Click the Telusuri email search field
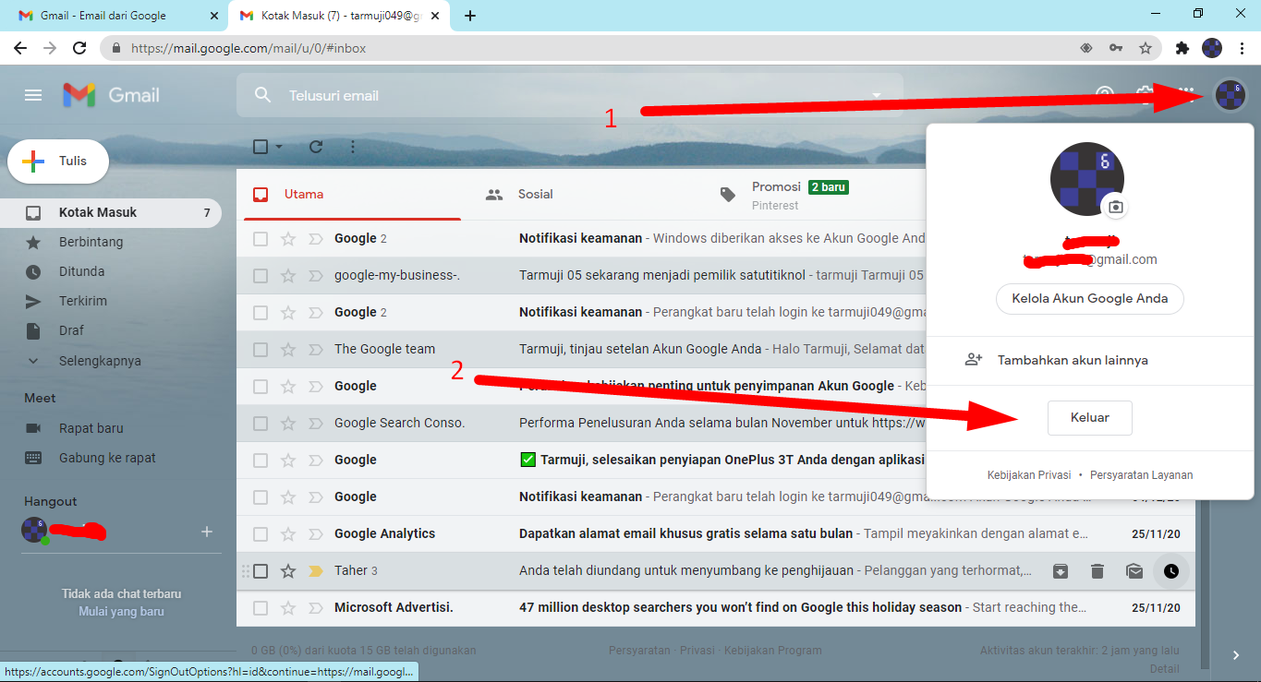The image size is (1261, 682). pyautogui.click(x=570, y=95)
